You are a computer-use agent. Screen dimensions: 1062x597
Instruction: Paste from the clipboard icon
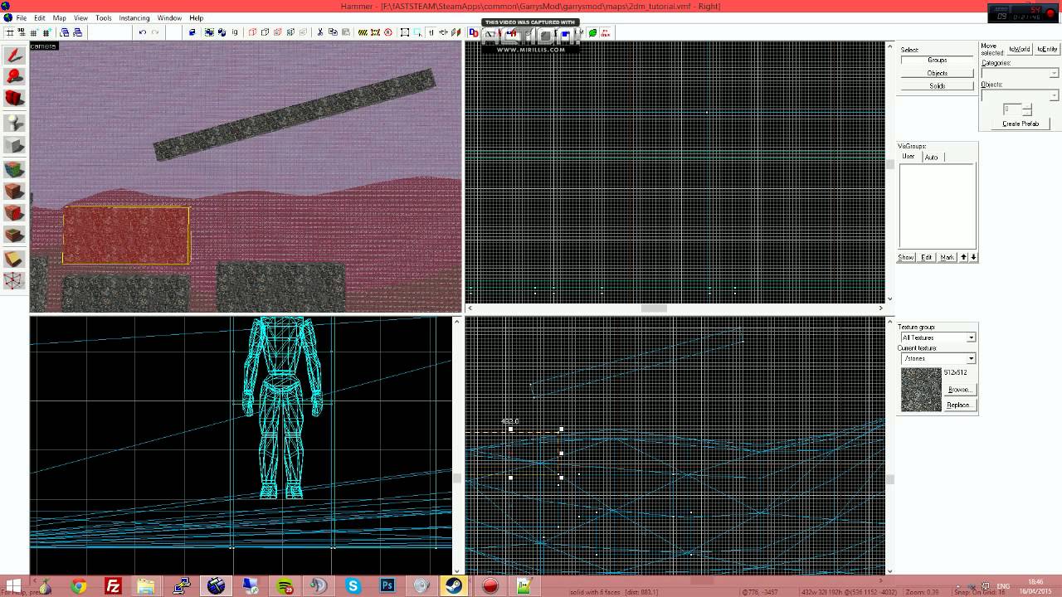[x=345, y=32]
